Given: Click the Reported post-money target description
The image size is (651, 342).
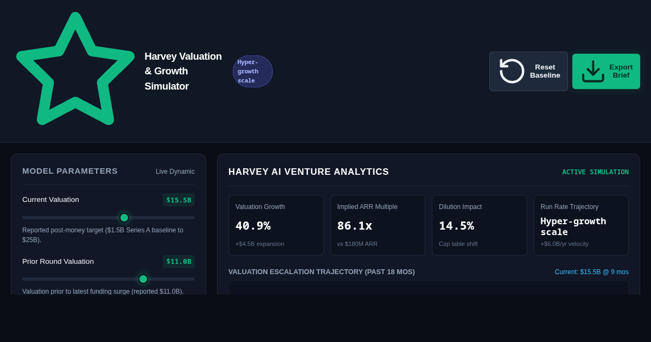Looking at the screenshot, I should 103,235.
